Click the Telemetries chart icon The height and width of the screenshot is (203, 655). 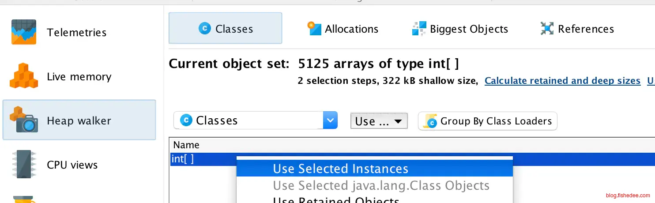click(23, 32)
